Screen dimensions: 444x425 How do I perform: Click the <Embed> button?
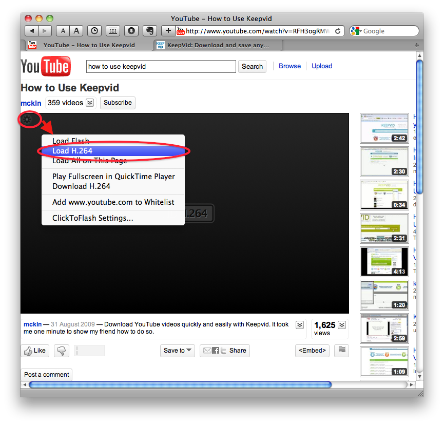pos(312,351)
